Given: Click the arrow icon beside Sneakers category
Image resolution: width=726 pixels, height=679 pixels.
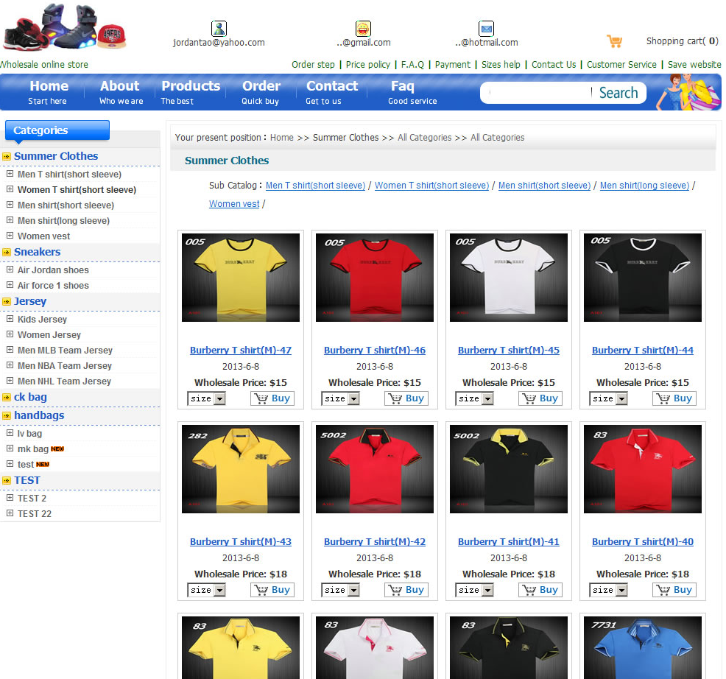Looking at the screenshot, I should coord(7,253).
